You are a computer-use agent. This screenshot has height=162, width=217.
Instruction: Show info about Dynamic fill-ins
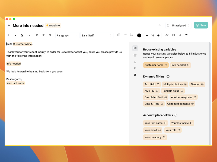168,76
